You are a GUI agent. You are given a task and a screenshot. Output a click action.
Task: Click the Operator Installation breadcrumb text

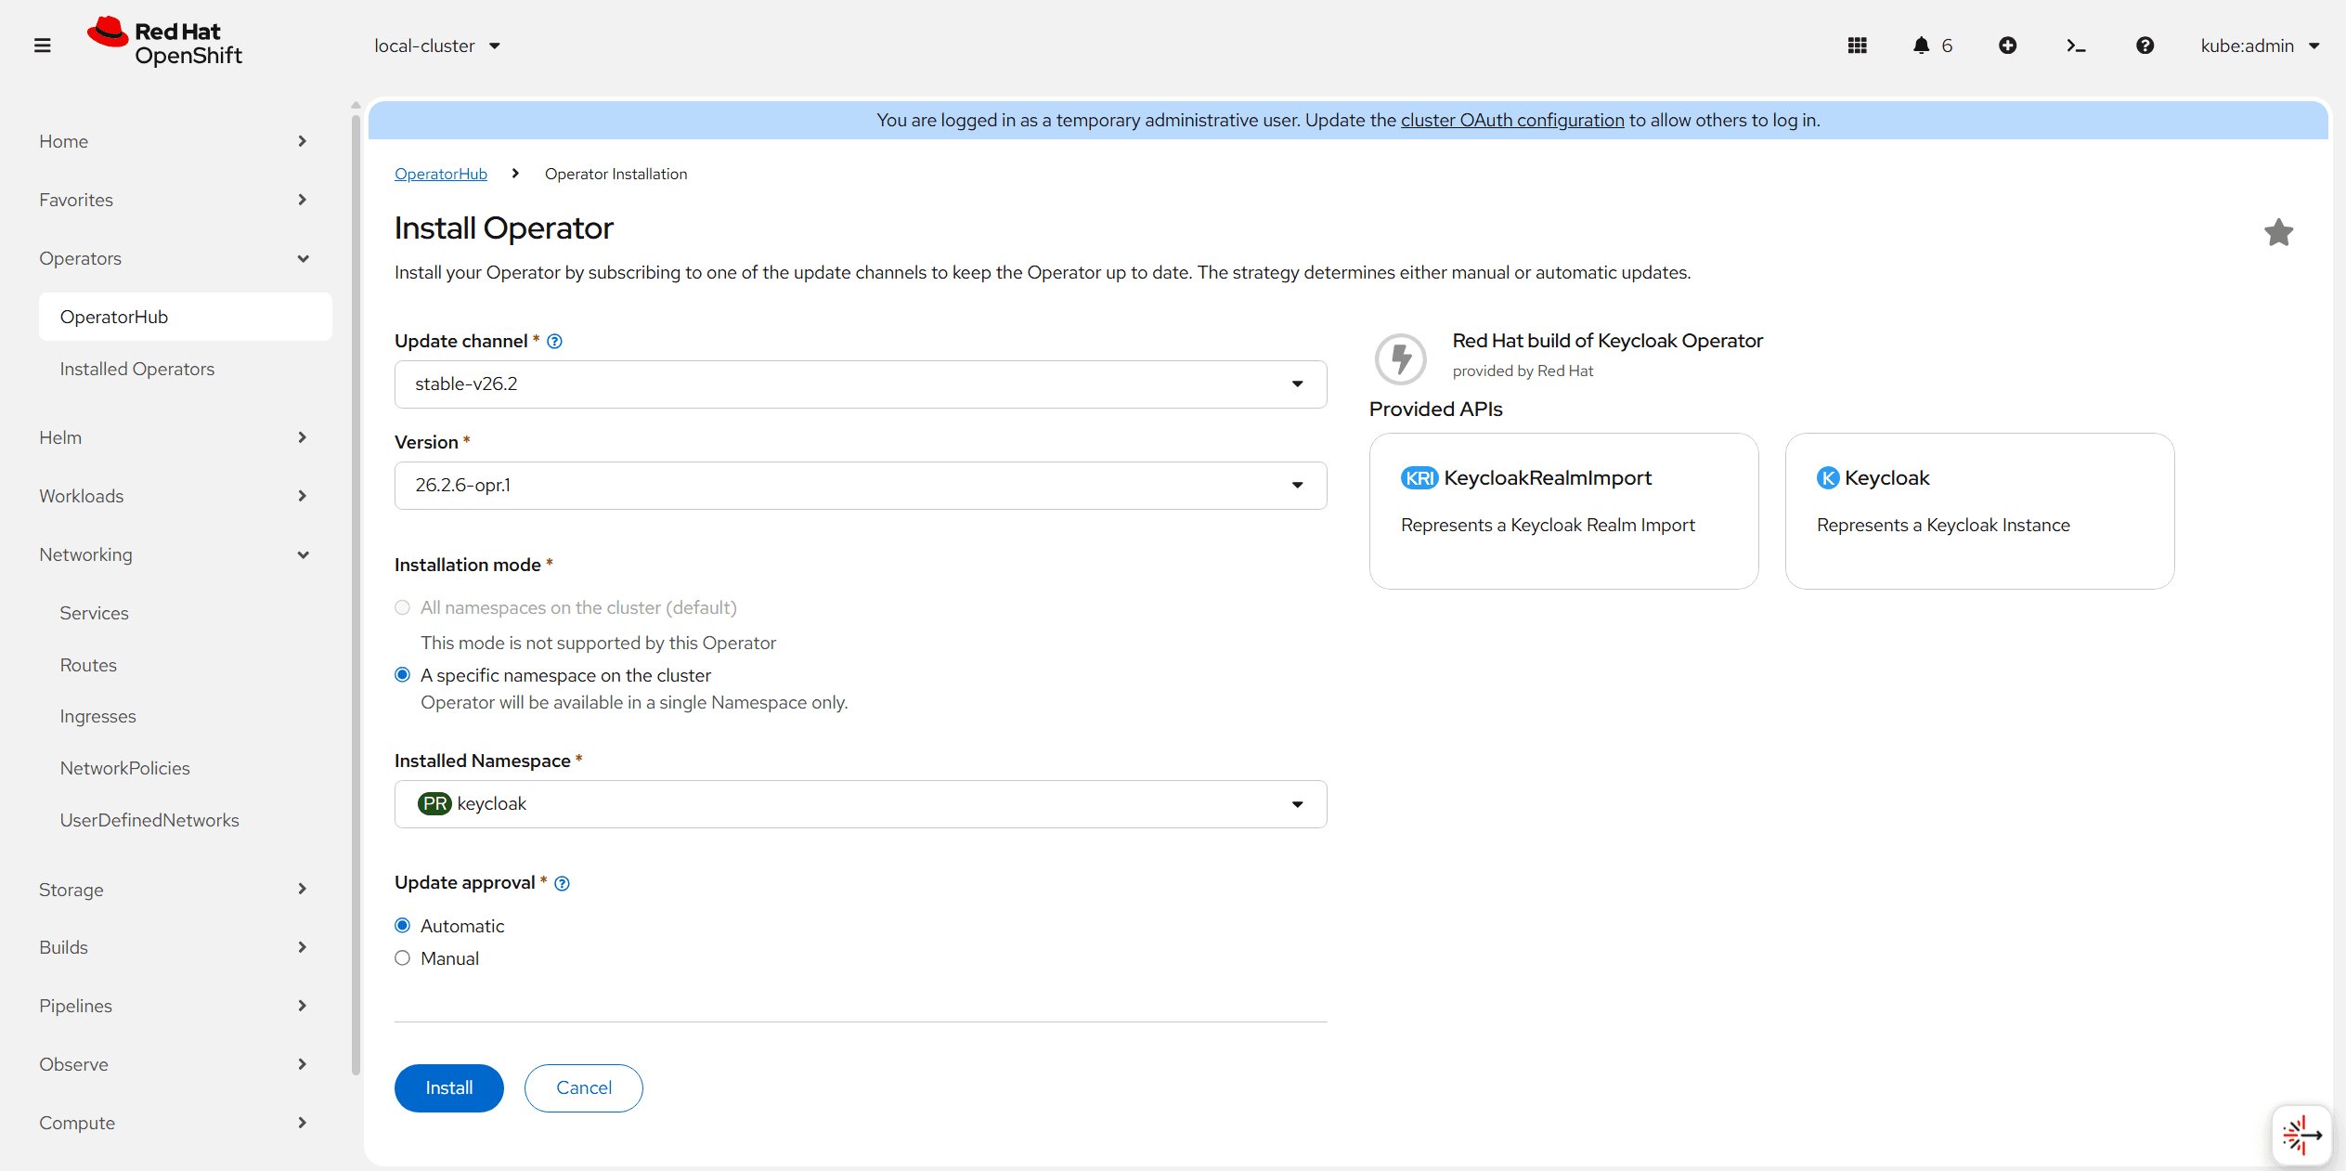(616, 174)
